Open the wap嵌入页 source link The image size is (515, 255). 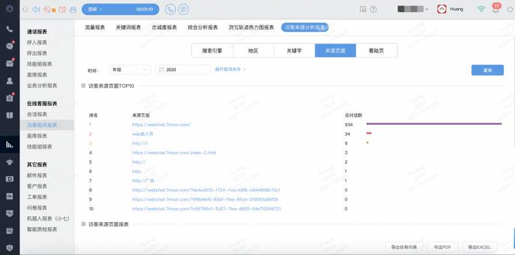click(x=143, y=134)
